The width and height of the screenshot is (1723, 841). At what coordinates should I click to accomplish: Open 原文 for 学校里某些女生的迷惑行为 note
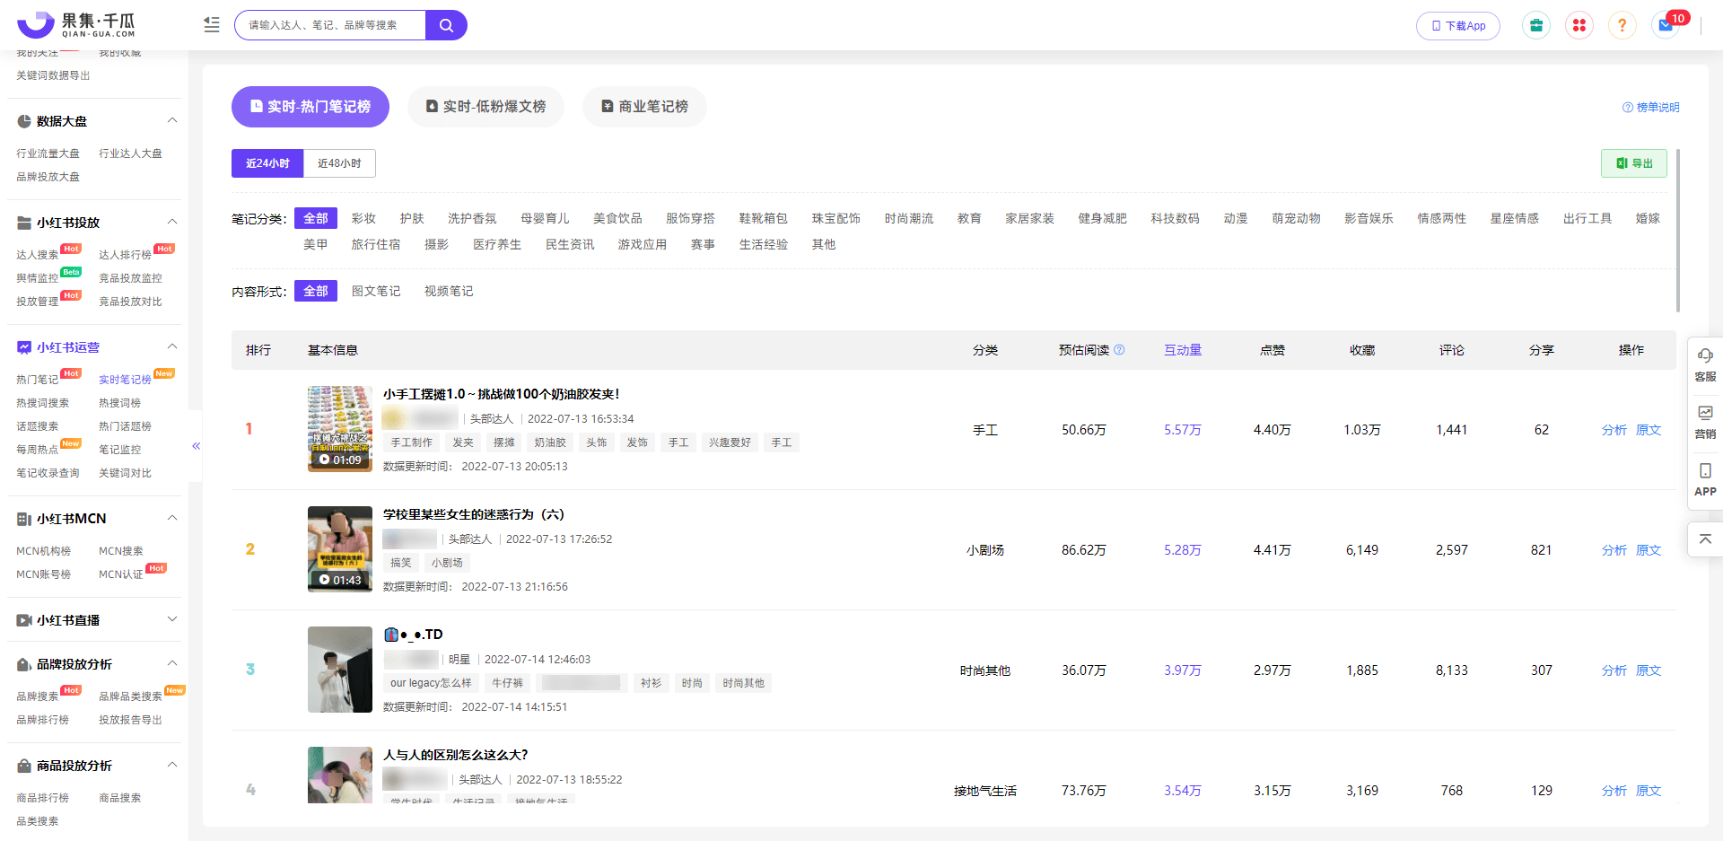(1648, 550)
